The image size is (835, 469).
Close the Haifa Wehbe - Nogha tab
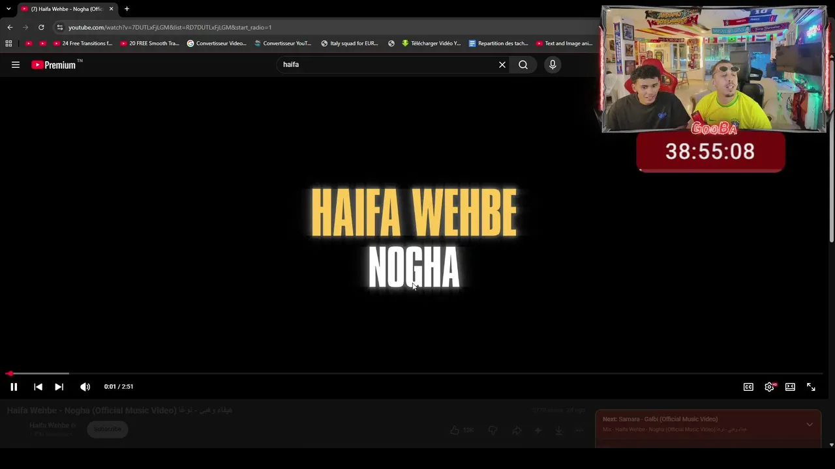[x=112, y=9]
